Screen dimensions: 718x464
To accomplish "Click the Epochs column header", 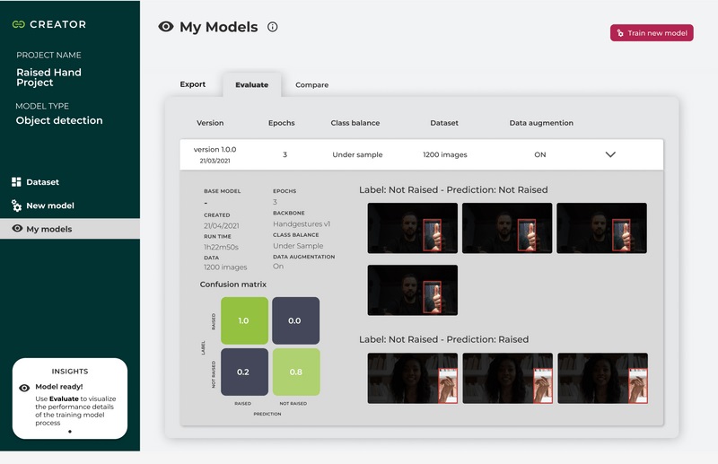I will [x=282, y=123].
